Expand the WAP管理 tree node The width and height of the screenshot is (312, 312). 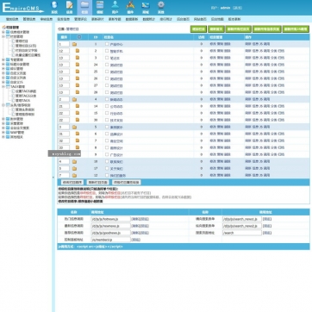tap(3, 133)
